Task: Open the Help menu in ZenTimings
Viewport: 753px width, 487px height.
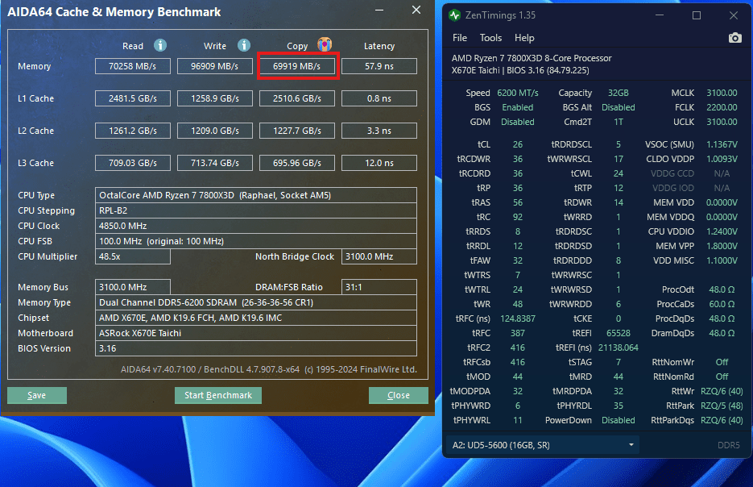Action: [524, 38]
